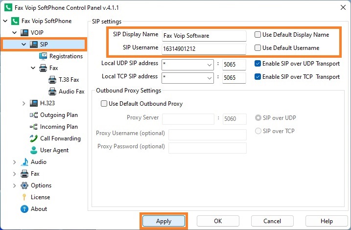The image size is (351, 230).
Task: Click the Options gear icon
Action: point(24,185)
